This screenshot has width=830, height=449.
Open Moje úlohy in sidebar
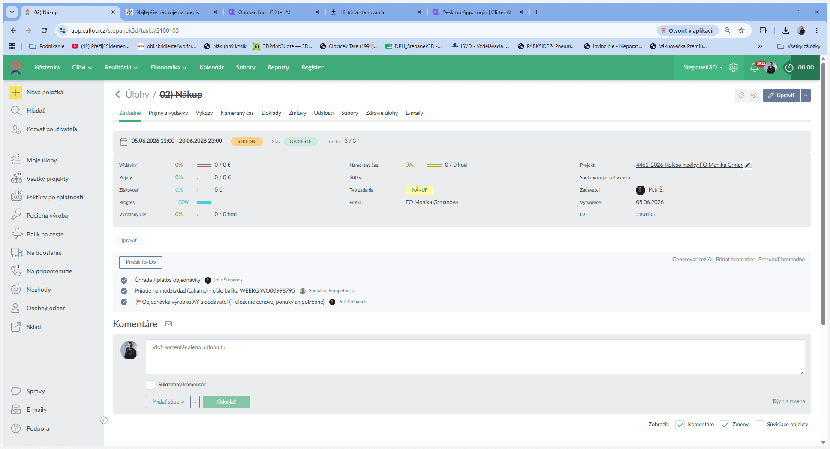tap(42, 160)
